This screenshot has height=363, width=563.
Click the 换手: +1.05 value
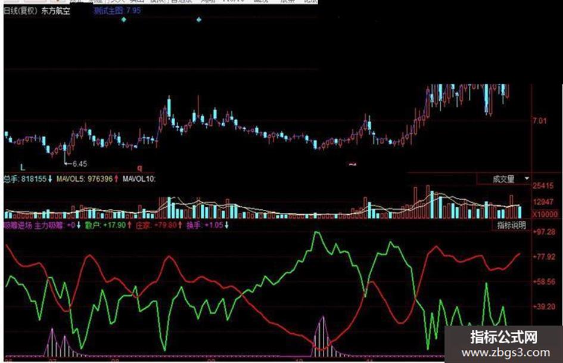tap(205, 225)
